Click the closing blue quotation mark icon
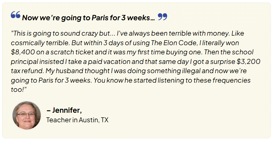This screenshot has width=273, height=141. click(163, 17)
